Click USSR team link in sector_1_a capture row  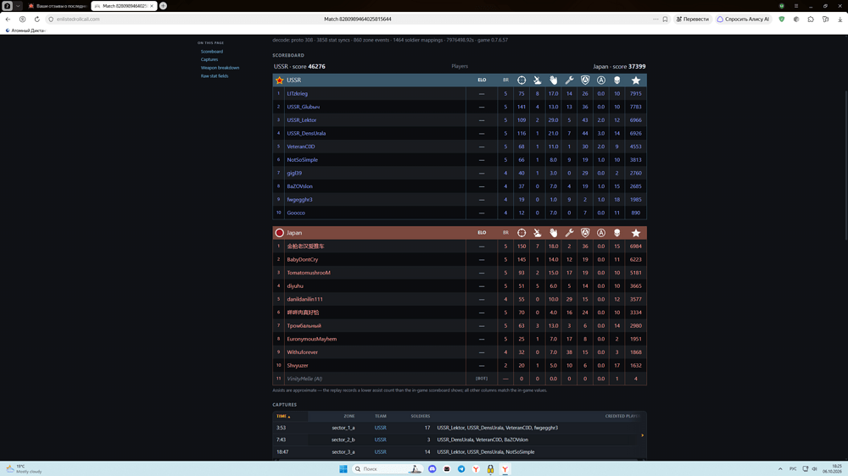point(380,428)
